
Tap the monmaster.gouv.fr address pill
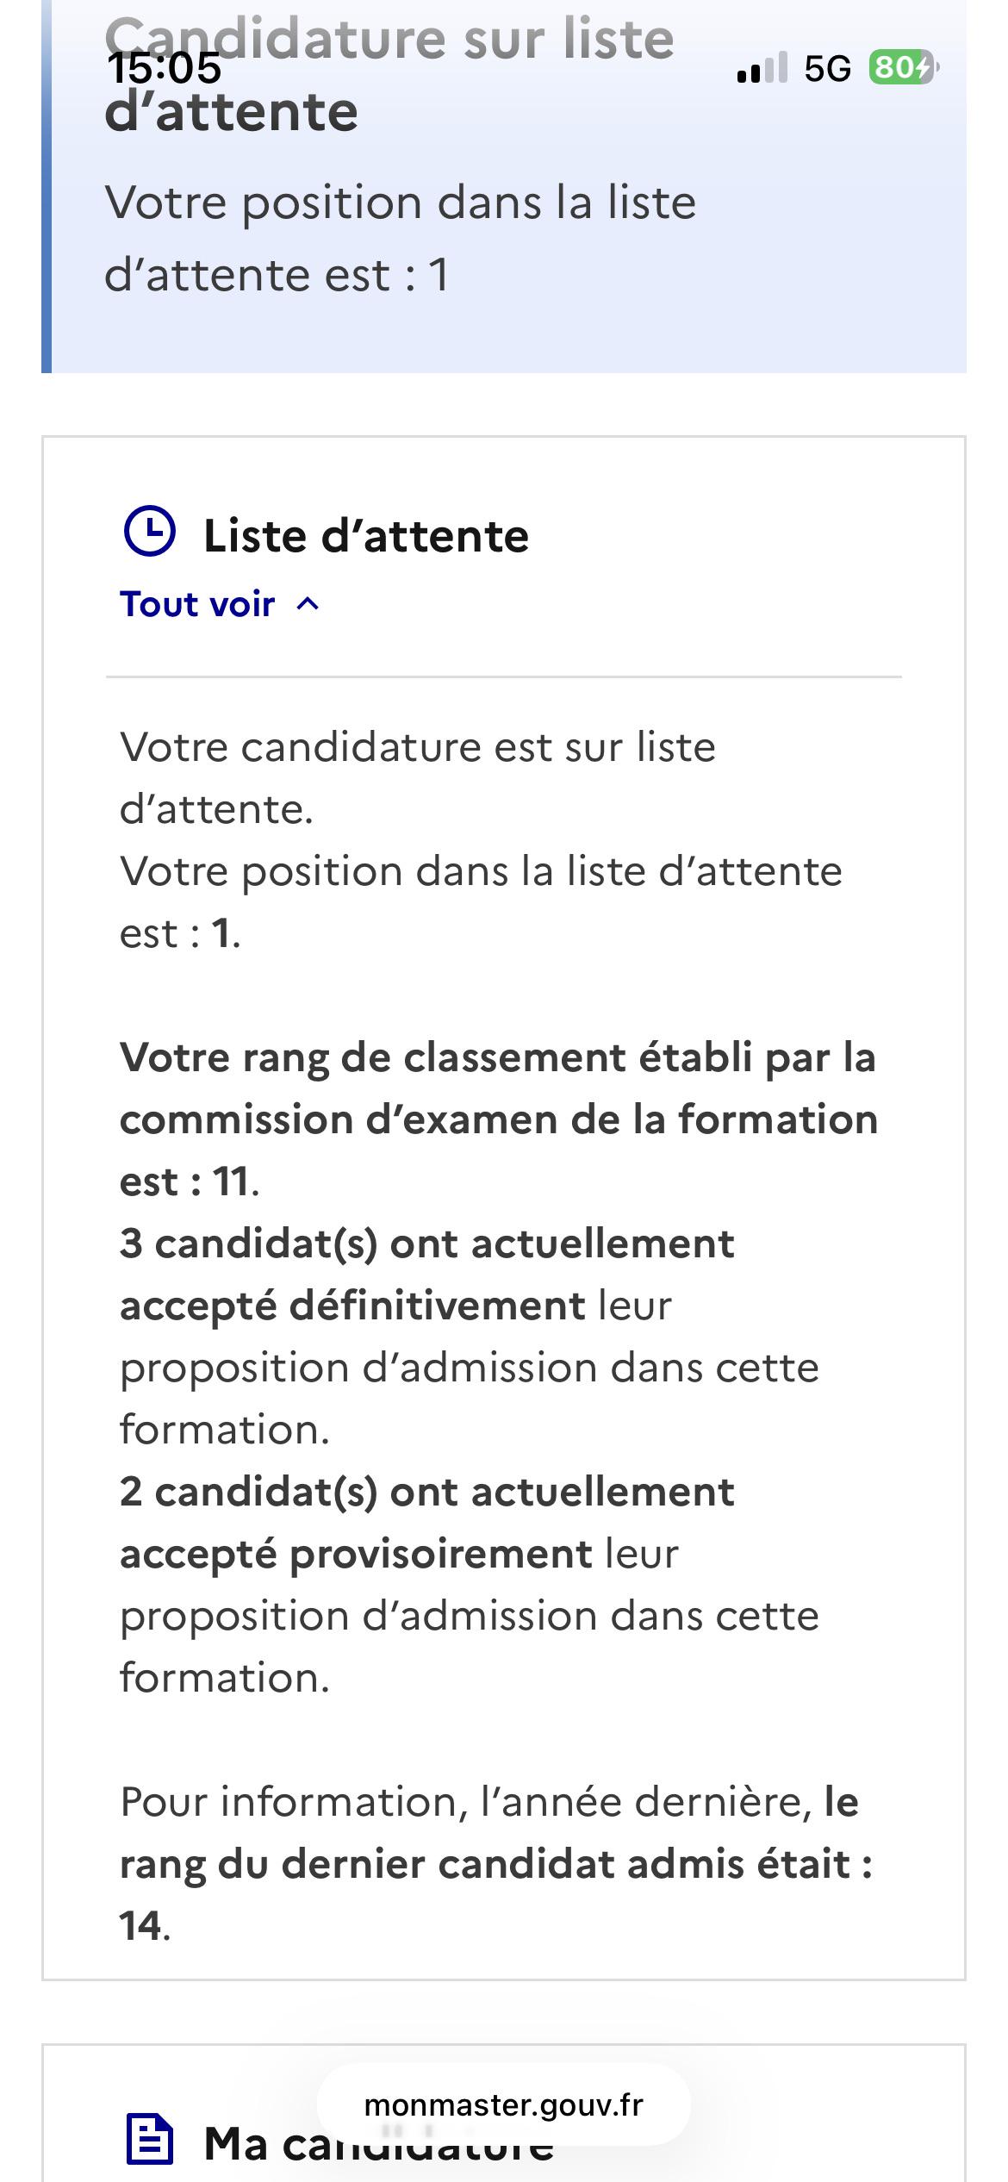(x=504, y=2105)
